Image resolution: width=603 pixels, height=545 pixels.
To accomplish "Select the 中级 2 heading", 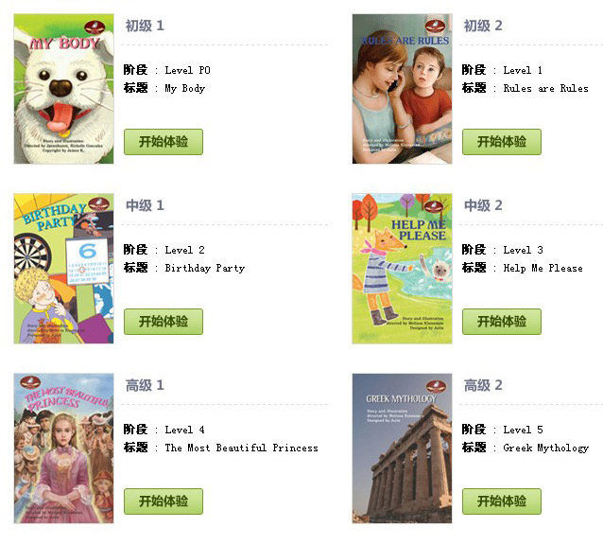I will 483,205.
